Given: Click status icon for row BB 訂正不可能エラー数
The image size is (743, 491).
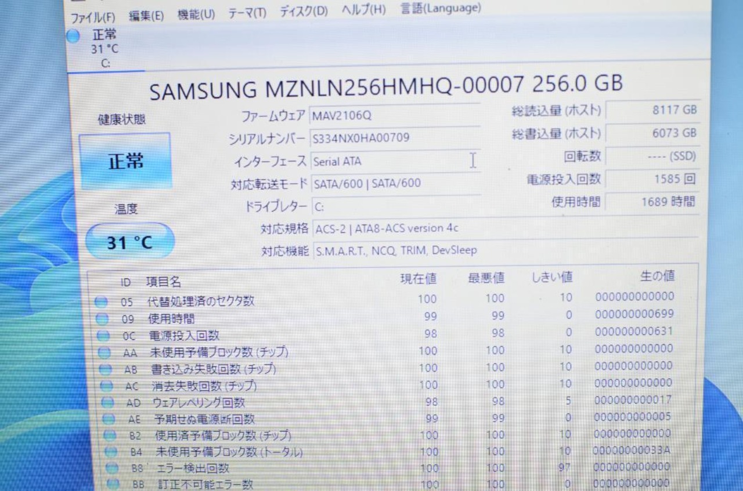Looking at the screenshot, I should point(114,484).
